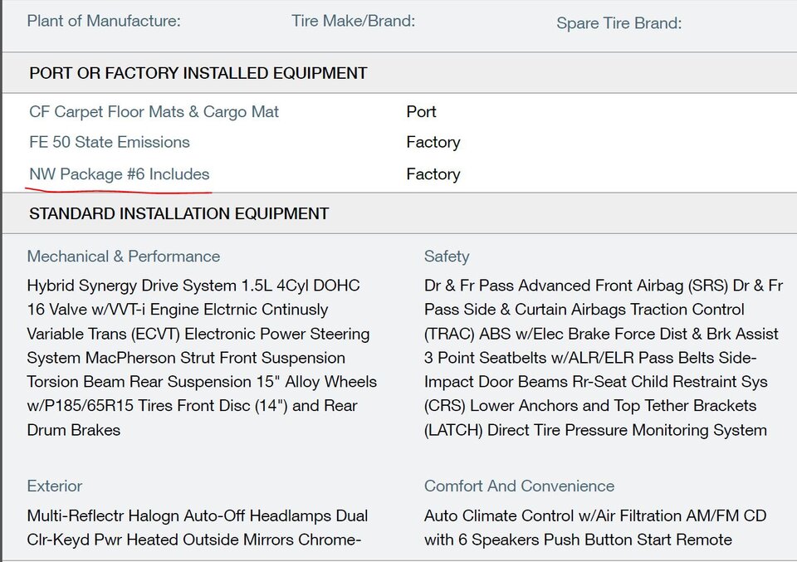Expand the Standard Installation Equipment section header
The height and width of the screenshot is (562, 797).
click(x=178, y=213)
